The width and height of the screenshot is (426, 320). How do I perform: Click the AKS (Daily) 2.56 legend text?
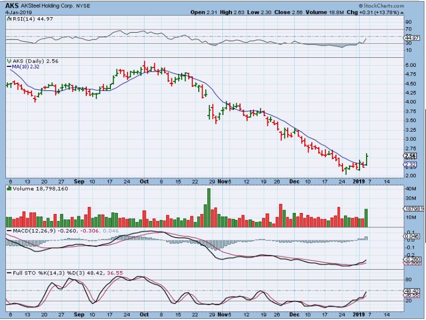(35, 61)
